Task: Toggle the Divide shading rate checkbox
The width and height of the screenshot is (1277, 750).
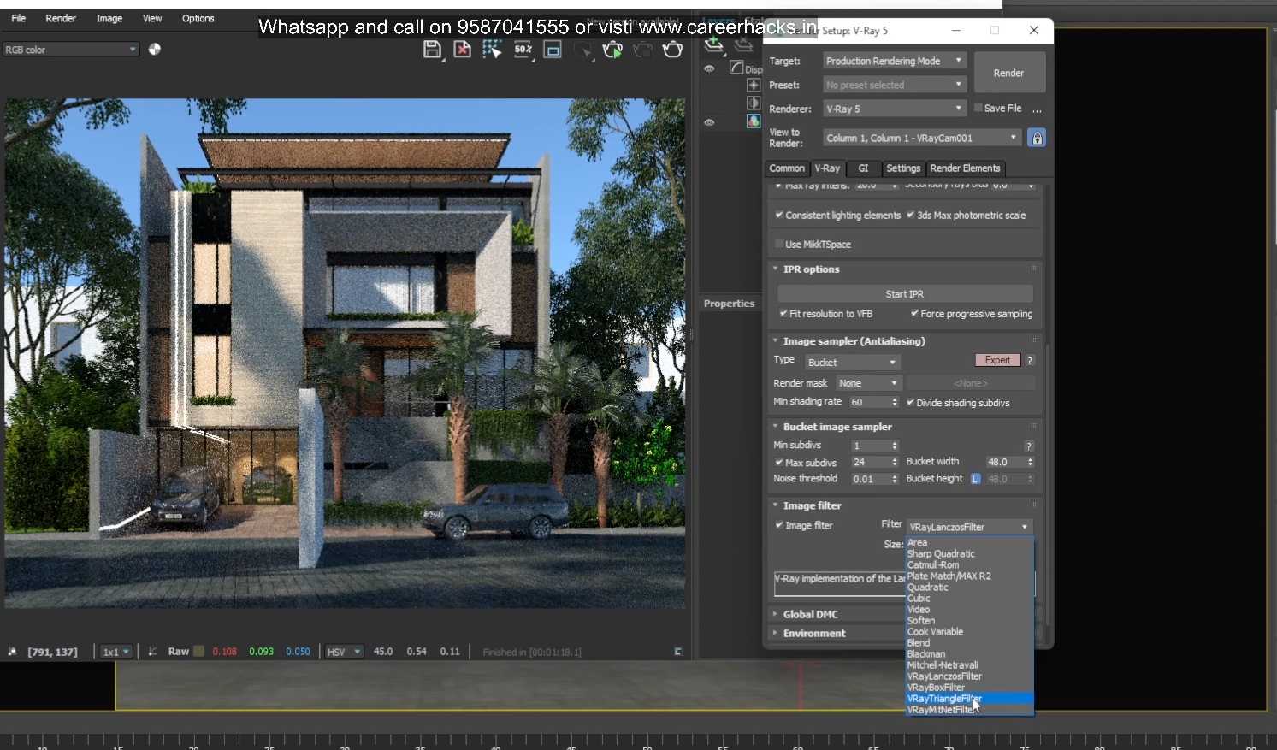Action: (909, 402)
